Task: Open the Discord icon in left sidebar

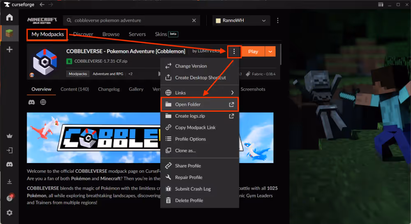Action: coord(9,165)
